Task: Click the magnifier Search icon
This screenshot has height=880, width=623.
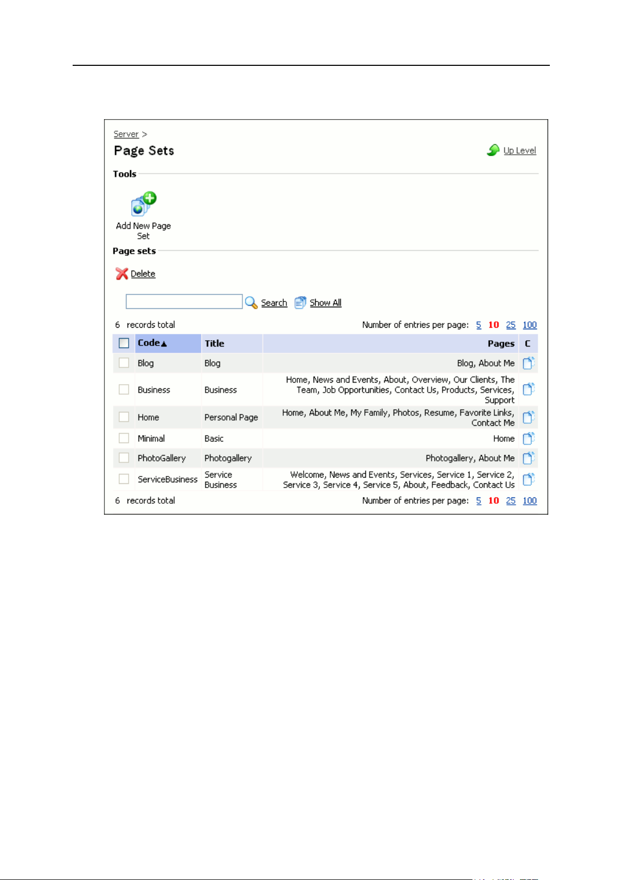Action: 251,303
